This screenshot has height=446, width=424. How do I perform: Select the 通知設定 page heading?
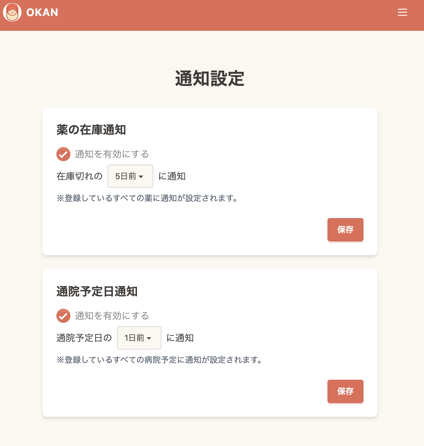tap(209, 78)
